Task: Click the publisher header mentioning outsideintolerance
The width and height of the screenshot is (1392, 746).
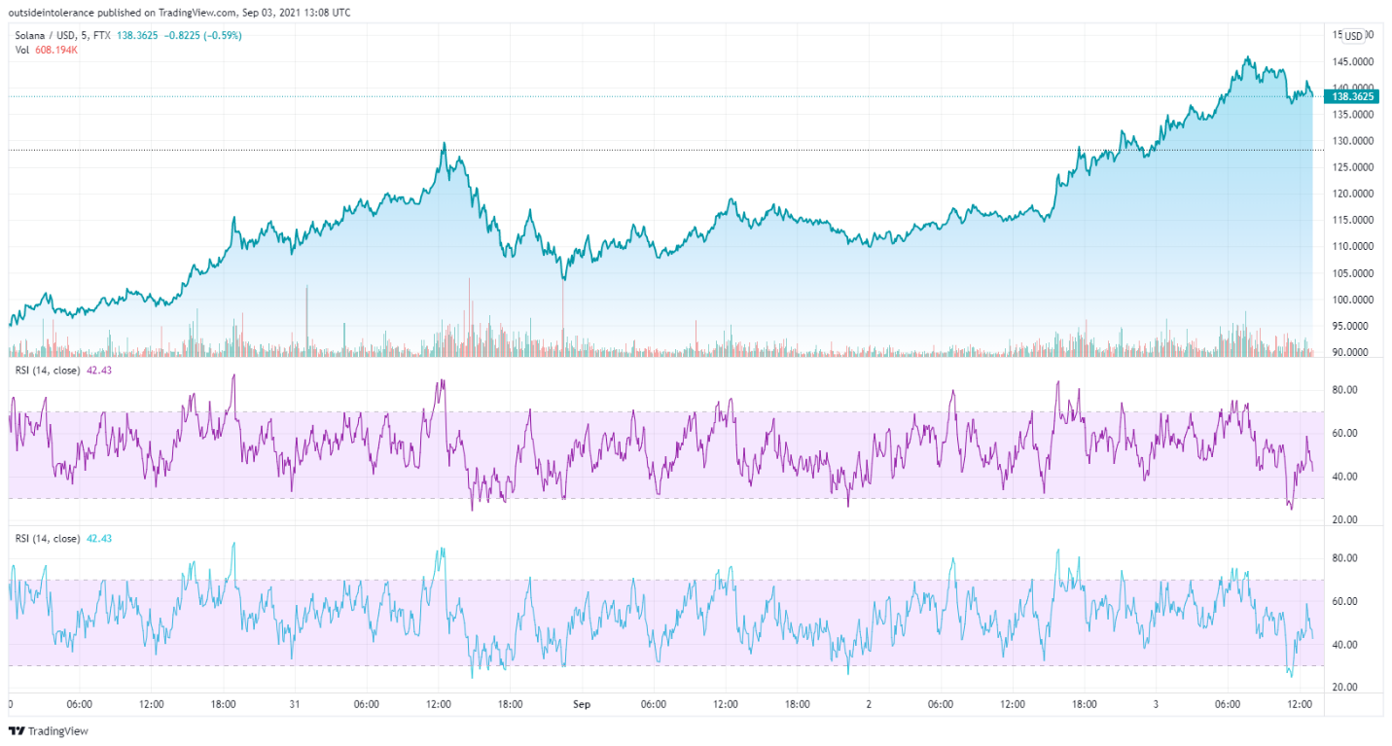Action: coord(179,13)
